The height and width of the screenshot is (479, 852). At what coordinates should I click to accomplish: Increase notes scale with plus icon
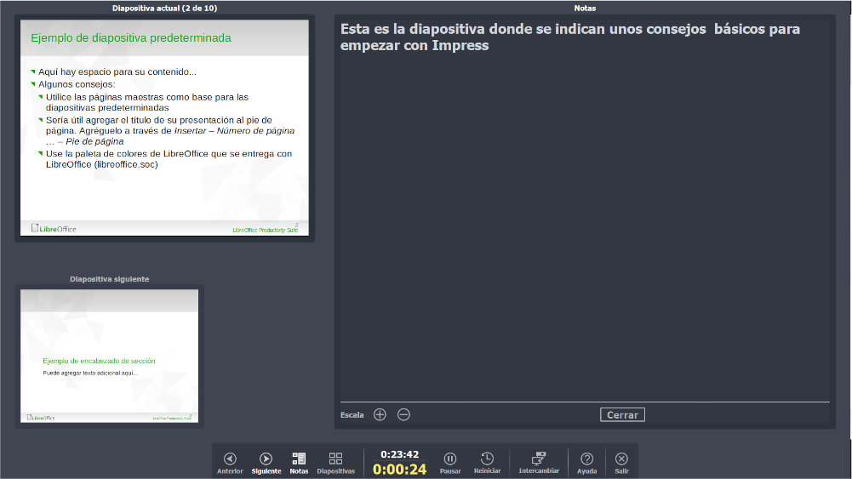pyautogui.click(x=380, y=415)
